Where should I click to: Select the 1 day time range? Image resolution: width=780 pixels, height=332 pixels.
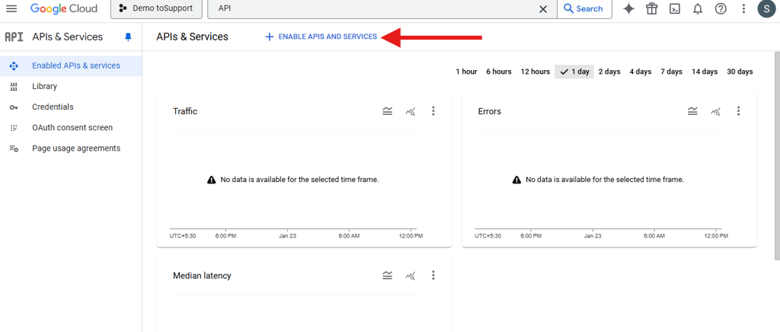574,72
